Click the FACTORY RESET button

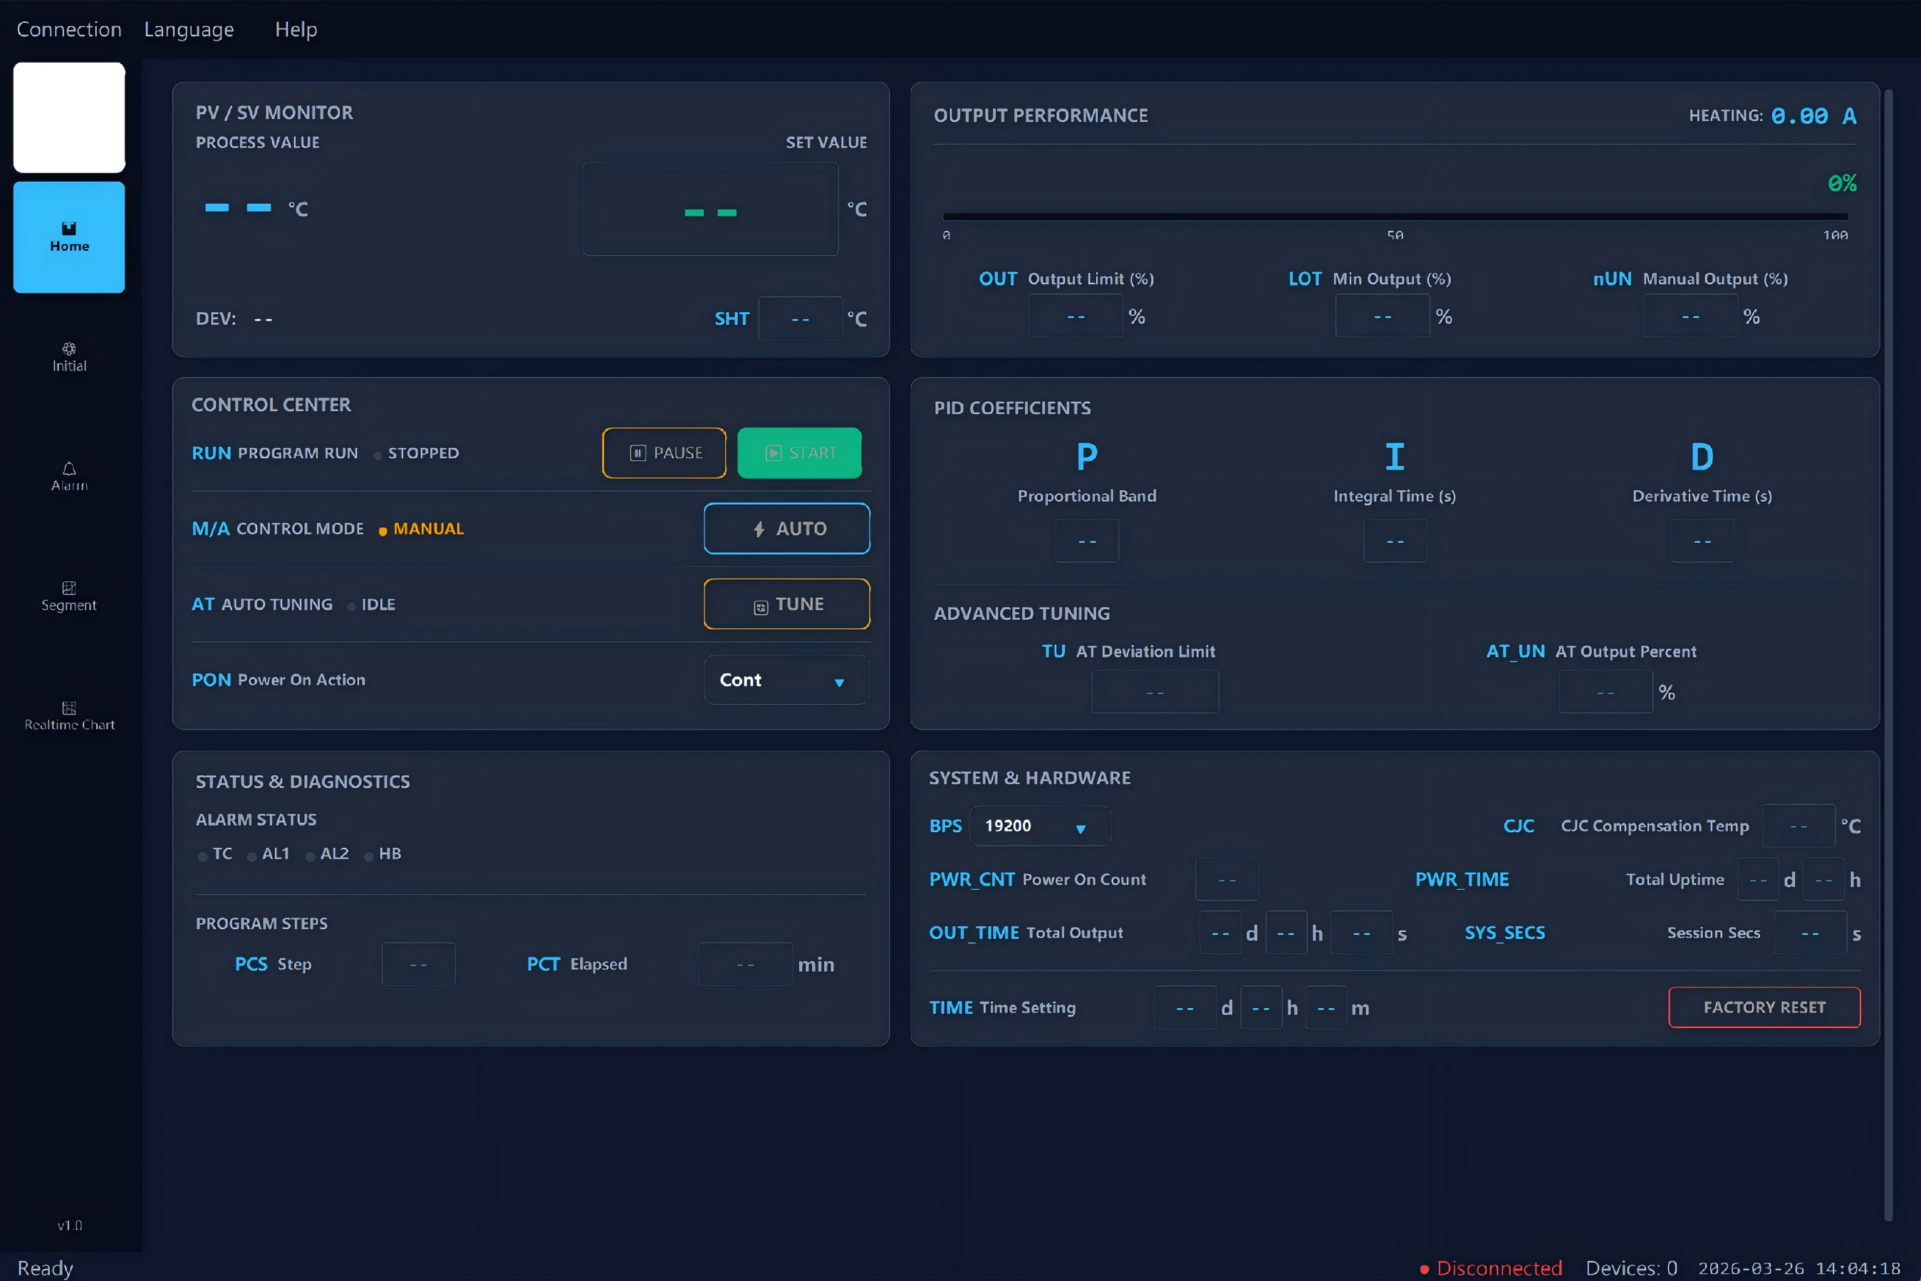[x=1764, y=1007]
